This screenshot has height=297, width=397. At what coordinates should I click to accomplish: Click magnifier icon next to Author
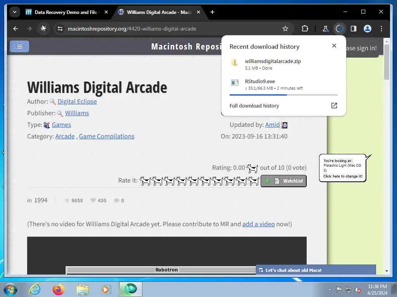click(x=53, y=102)
